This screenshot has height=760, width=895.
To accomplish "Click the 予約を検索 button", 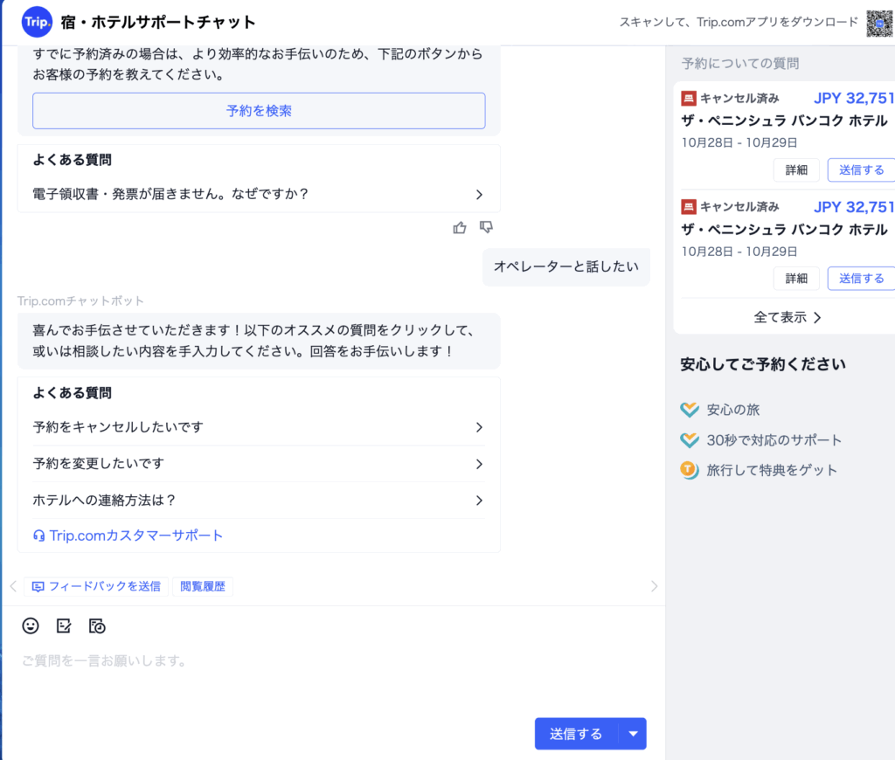I will tap(259, 111).
